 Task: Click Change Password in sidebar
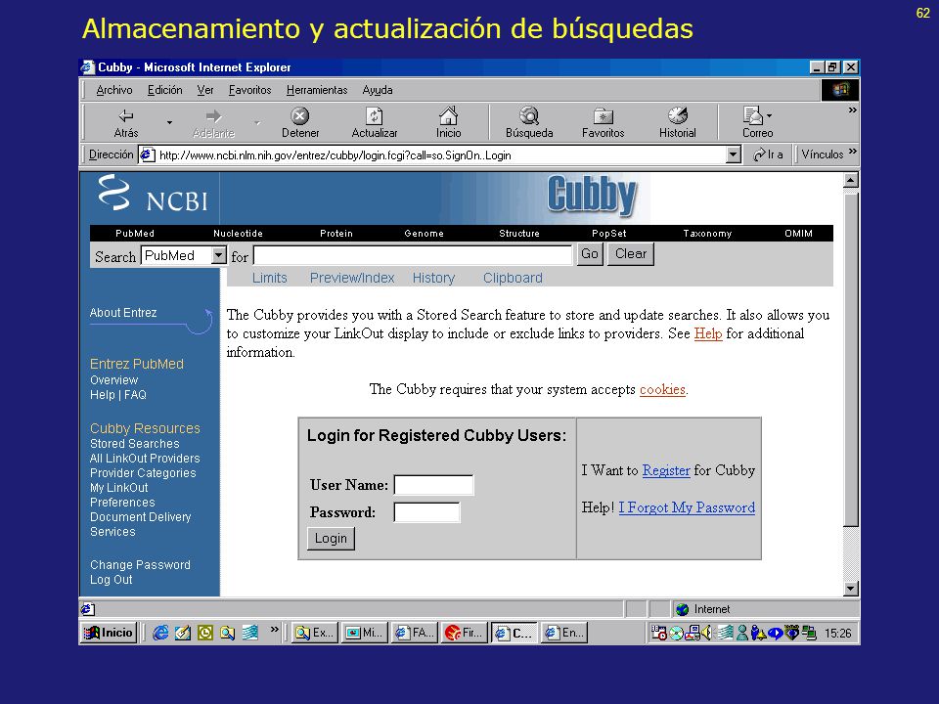tap(140, 564)
